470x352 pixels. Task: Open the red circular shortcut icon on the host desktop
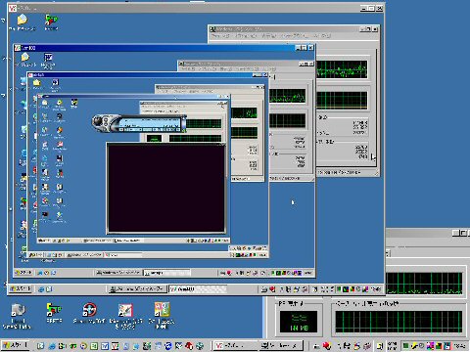tap(89, 310)
